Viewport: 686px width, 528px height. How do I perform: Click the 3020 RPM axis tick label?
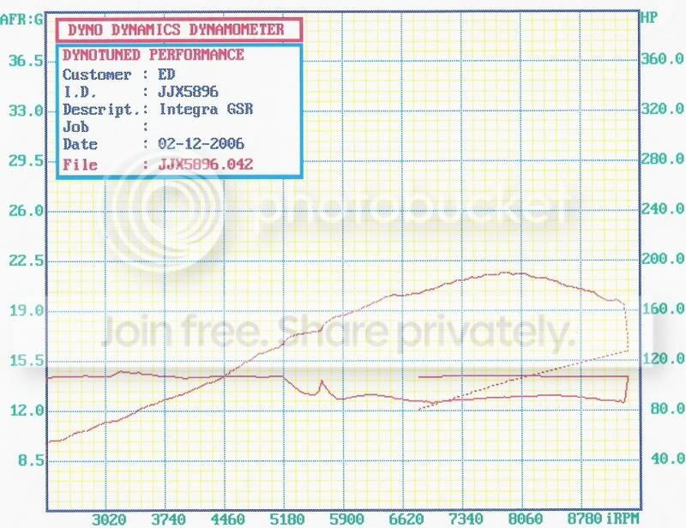tap(110, 518)
